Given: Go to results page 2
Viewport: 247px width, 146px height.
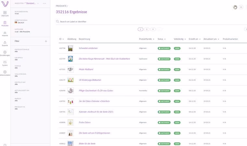Looking at the screenshot, I should coord(147,29).
